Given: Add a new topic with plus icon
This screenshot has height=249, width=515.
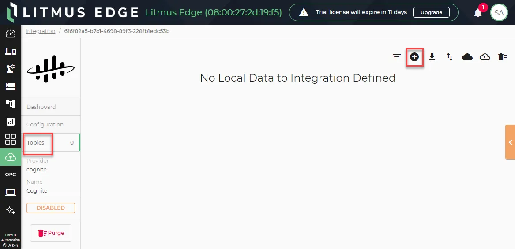Looking at the screenshot, I should pyautogui.click(x=414, y=57).
